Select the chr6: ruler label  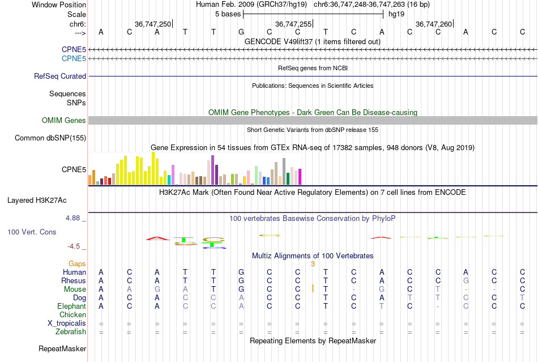click(x=78, y=24)
